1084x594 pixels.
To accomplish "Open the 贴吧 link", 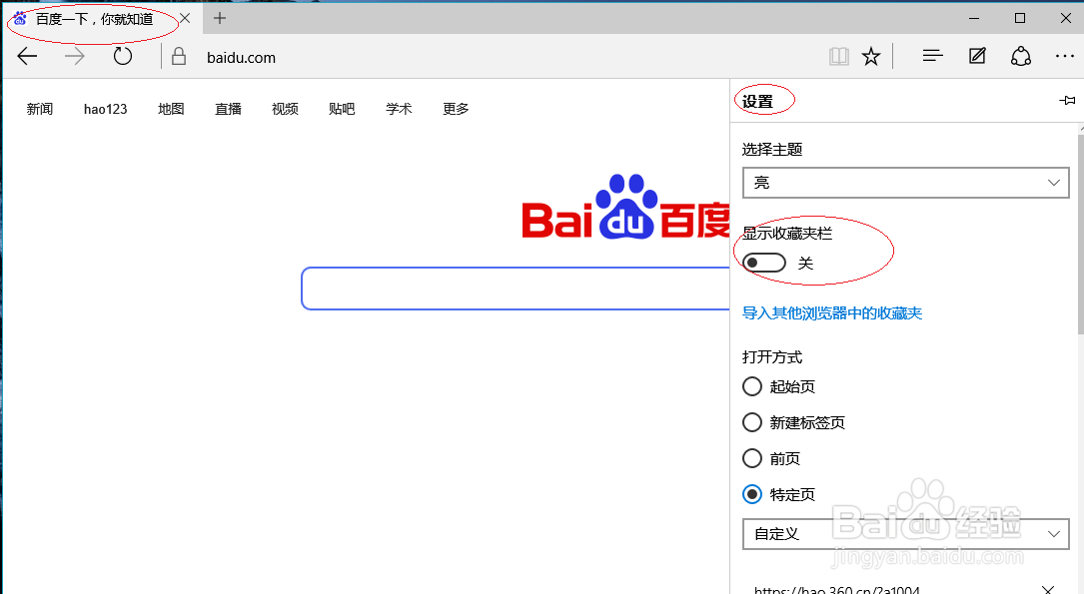I will click(x=342, y=109).
